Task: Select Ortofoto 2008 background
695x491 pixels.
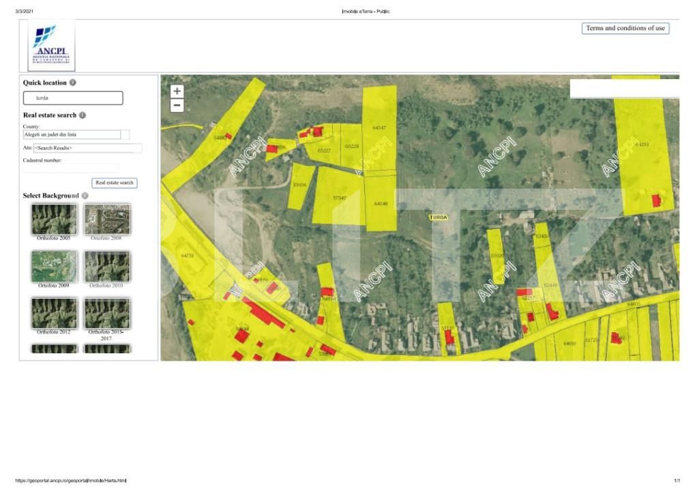Action: click(x=107, y=219)
